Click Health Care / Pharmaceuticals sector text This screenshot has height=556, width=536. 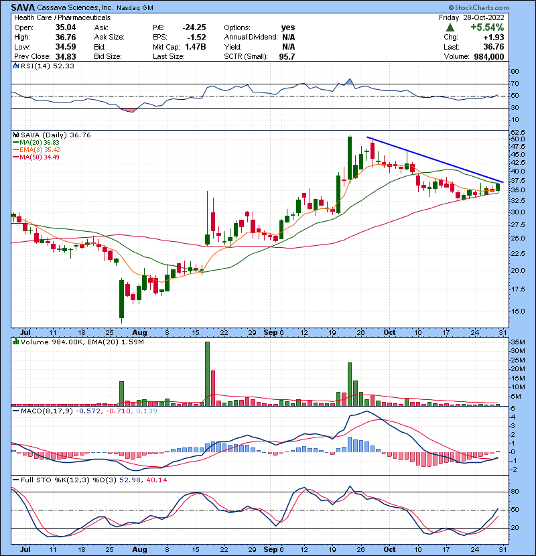point(62,17)
